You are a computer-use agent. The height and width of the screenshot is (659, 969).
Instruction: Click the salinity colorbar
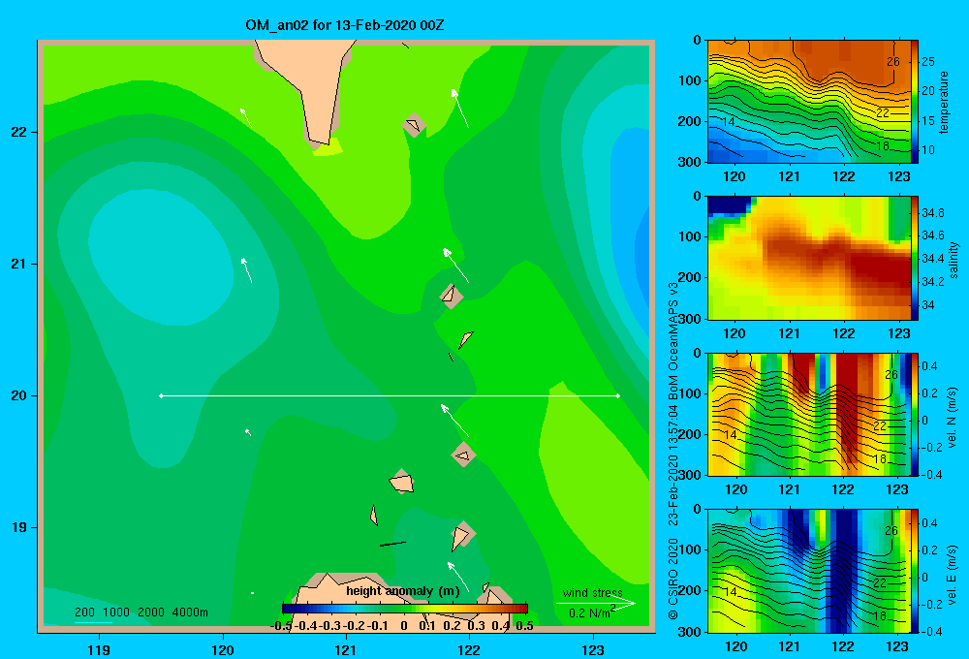tap(915, 258)
